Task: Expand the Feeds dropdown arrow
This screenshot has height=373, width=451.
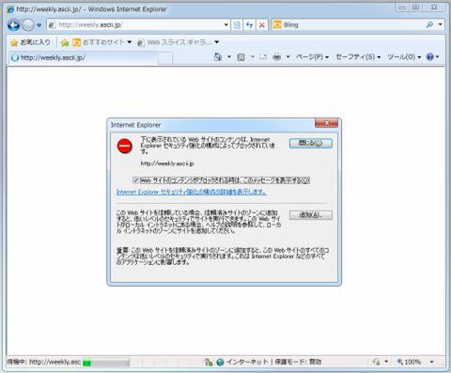Action: 253,57
